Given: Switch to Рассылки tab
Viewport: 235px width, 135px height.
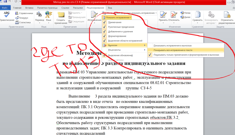Looking at the screenshot, I should [x=78, y=8].
